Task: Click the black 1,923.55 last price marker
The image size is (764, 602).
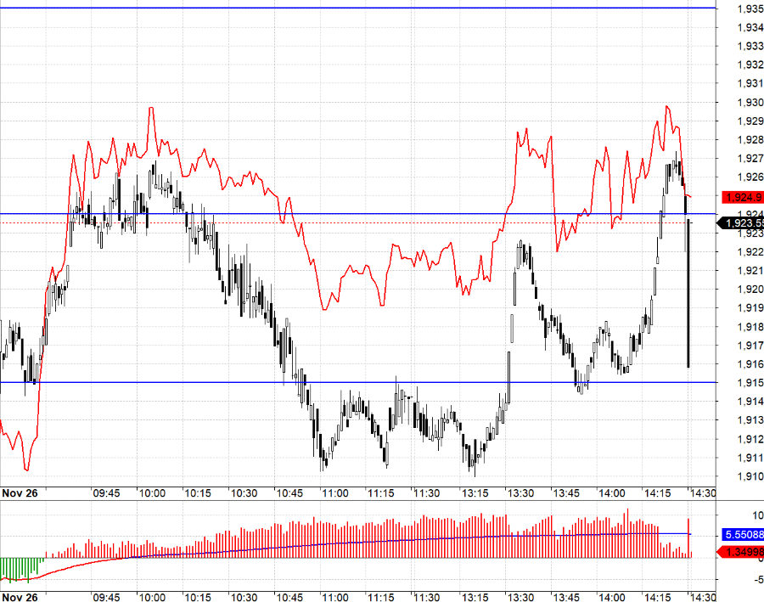Action: (740, 223)
